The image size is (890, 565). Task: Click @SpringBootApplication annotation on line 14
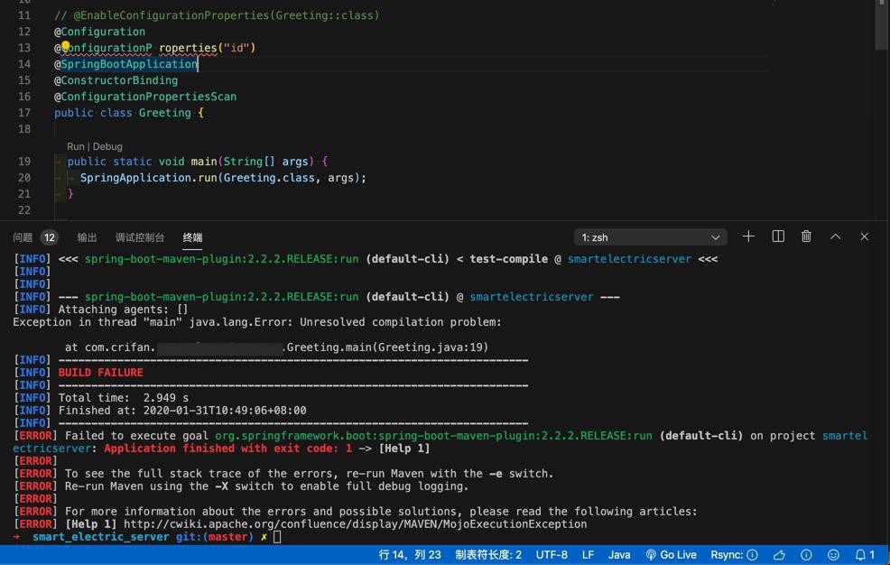point(126,64)
